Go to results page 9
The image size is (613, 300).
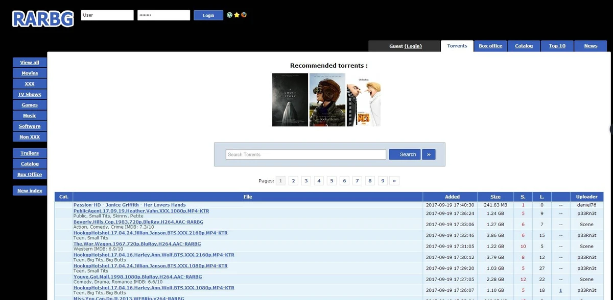[383, 181]
